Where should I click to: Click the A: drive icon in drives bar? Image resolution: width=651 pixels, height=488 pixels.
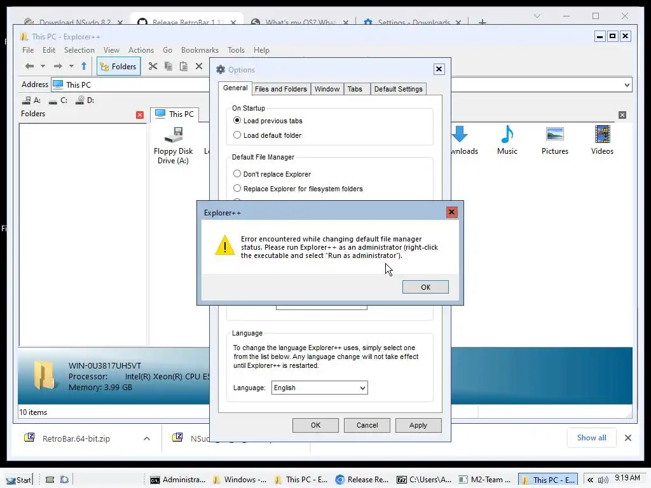tap(31, 100)
